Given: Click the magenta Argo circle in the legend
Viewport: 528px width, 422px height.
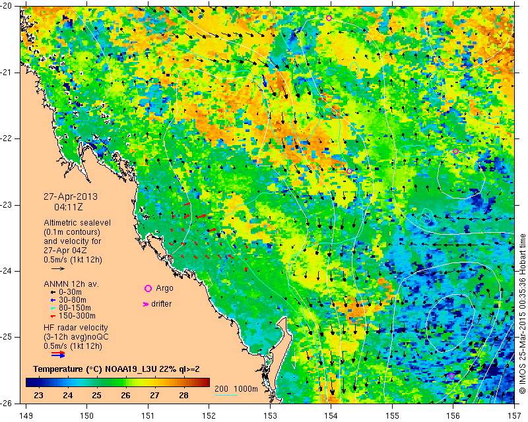Looking at the screenshot, I should [x=148, y=288].
